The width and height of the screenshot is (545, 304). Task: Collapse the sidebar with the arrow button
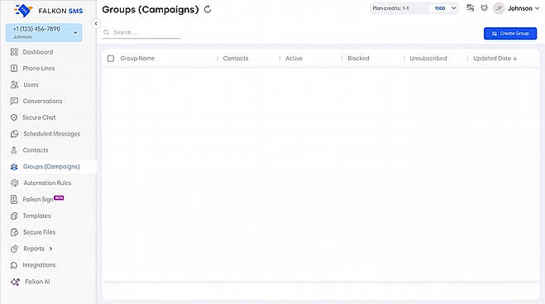coord(96,24)
